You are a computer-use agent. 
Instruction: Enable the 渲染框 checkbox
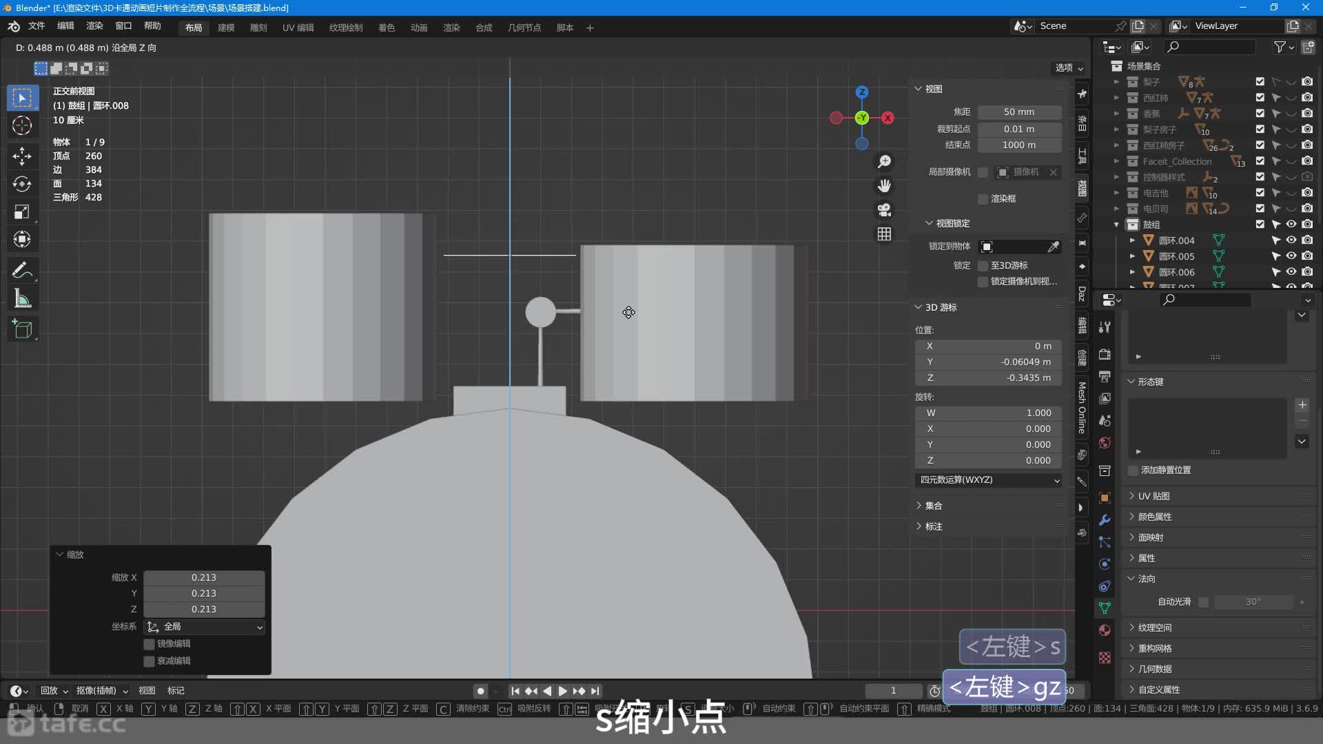pyautogui.click(x=983, y=199)
